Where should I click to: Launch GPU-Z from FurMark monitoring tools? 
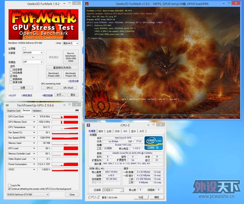(50, 88)
